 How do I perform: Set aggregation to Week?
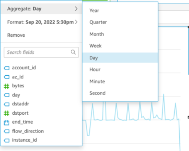[x=120, y=46]
